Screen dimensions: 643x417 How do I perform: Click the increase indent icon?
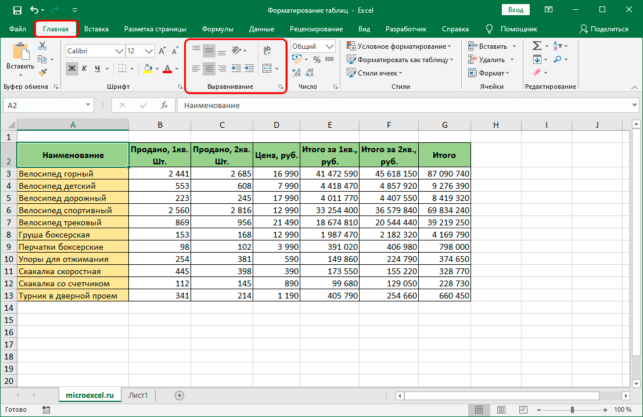pos(249,68)
